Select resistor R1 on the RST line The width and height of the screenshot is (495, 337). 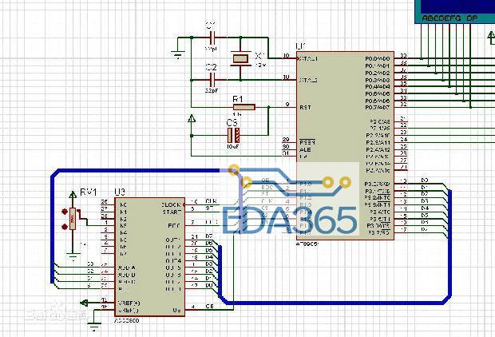(x=244, y=107)
